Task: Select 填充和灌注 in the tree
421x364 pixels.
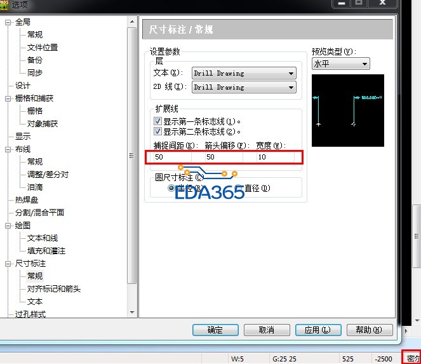Action: click(x=46, y=251)
